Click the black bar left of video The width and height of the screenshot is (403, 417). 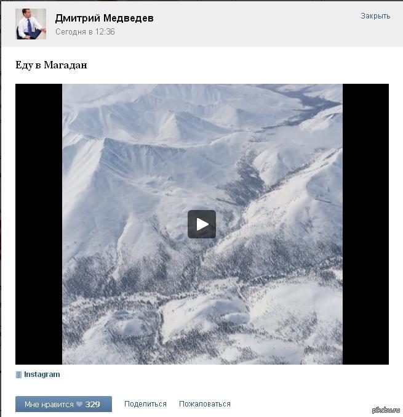pos(39,224)
